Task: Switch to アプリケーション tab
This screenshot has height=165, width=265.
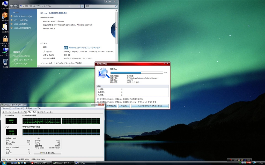Action: [x=8, y=112]
